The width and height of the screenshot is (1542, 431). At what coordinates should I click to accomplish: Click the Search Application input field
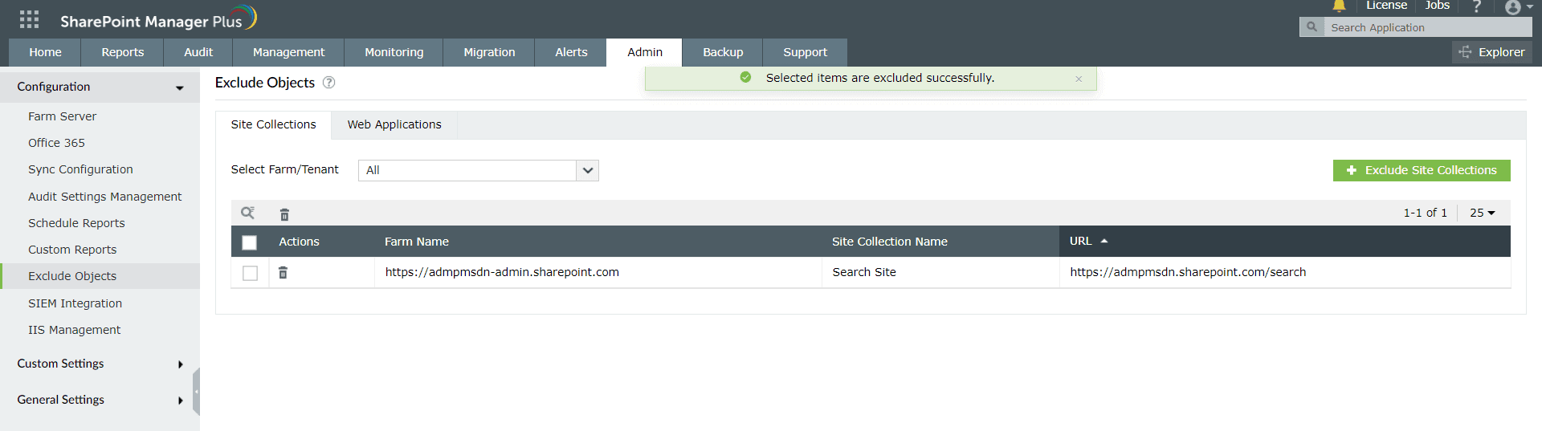[1427, 27]
